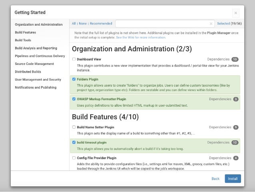Click Config File Provider Plugin name
255x192 pixels.
point(97,158)
